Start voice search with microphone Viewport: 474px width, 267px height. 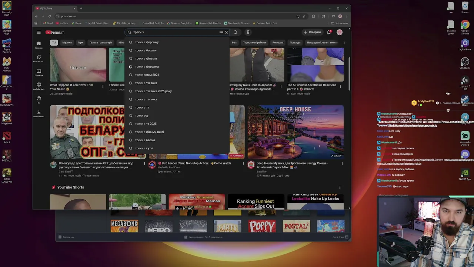(x=248, y=32)
